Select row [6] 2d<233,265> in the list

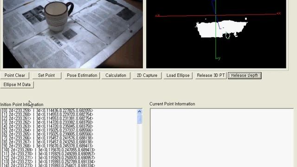click(x=47, y=134)
